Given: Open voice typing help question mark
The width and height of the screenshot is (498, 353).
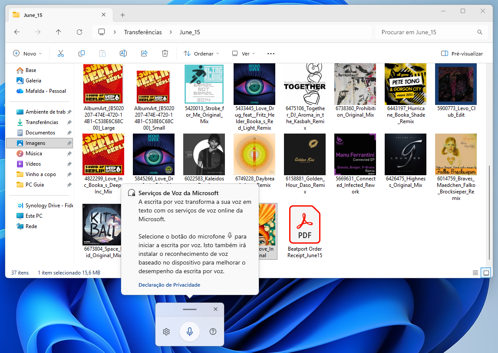Looking at the screenshot, I should [213, 332].
